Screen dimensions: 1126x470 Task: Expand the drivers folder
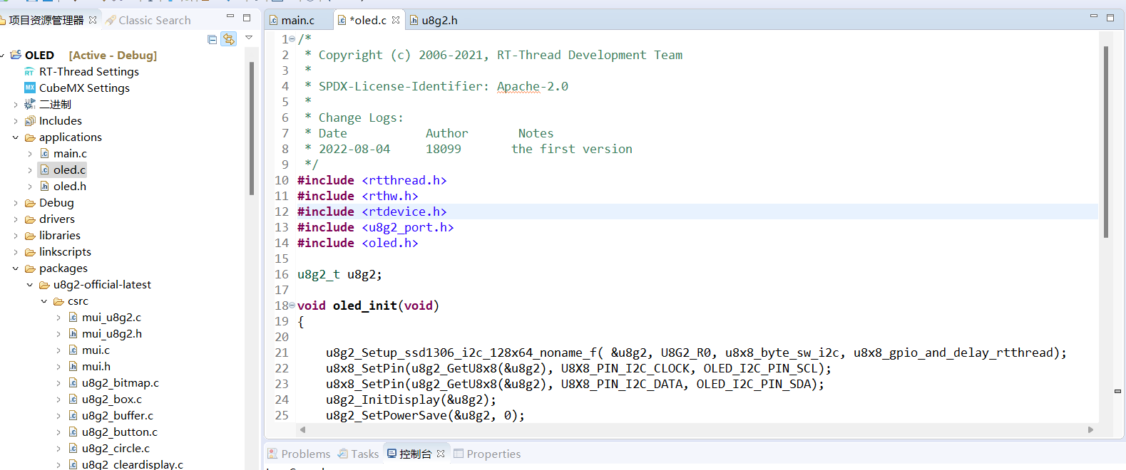point(16,219)
